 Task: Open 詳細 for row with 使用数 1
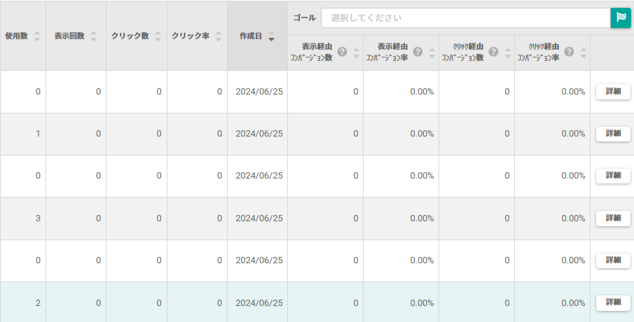pos(614,134)
